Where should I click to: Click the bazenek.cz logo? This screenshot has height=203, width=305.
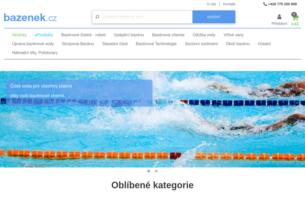pyautogui.click(x=30, y=18)
